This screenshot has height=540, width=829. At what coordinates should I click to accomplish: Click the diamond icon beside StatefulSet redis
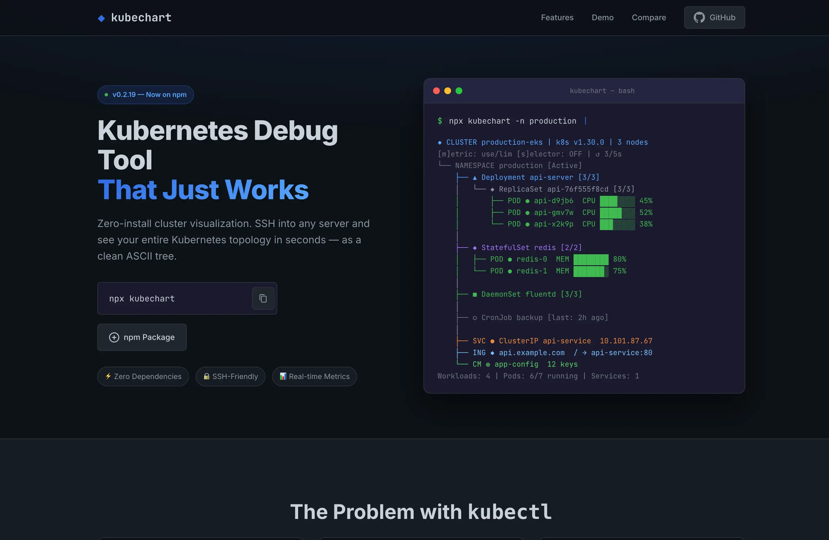(x=474, y=248)
